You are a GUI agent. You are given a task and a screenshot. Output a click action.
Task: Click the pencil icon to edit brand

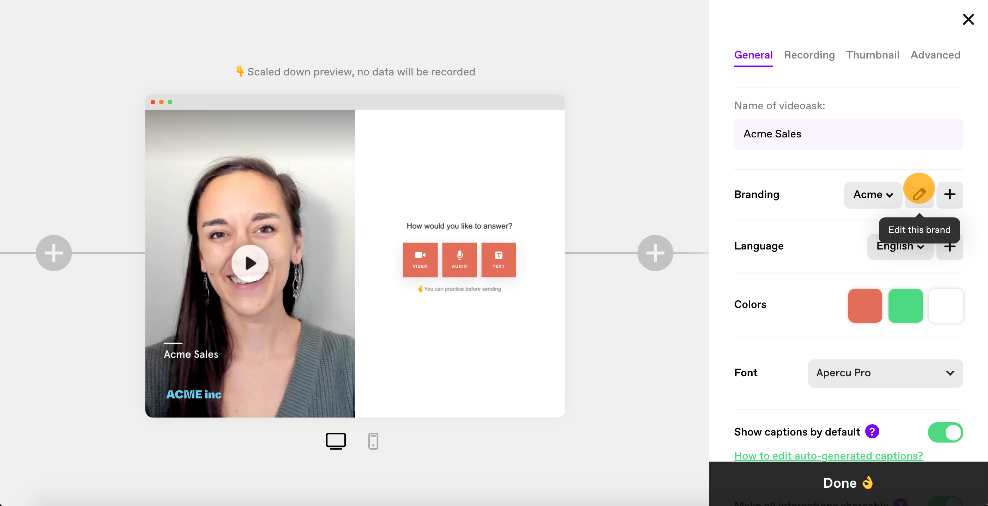click(x=919, y=195)
